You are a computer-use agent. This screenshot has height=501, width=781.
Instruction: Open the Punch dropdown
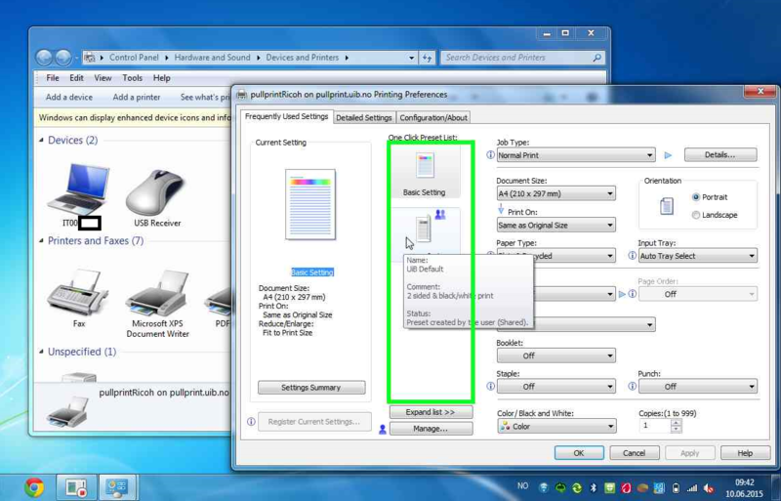pos(698,387)
